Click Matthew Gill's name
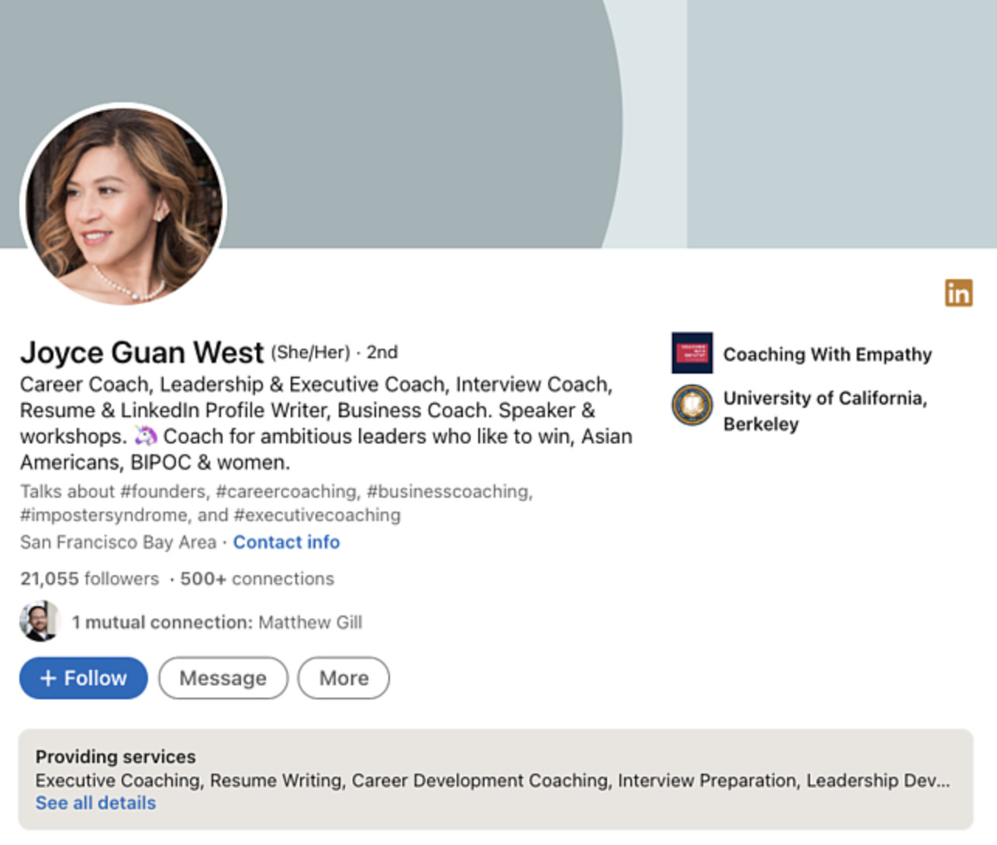This screenshot has height=845, width=997. 310,622
